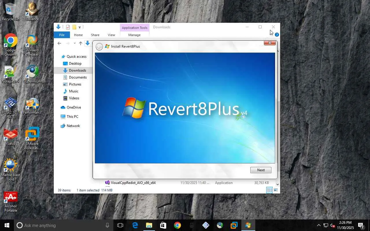370x231 pixels.
Task: Click the 30,763 KB size cell
Action: point(261,183)
